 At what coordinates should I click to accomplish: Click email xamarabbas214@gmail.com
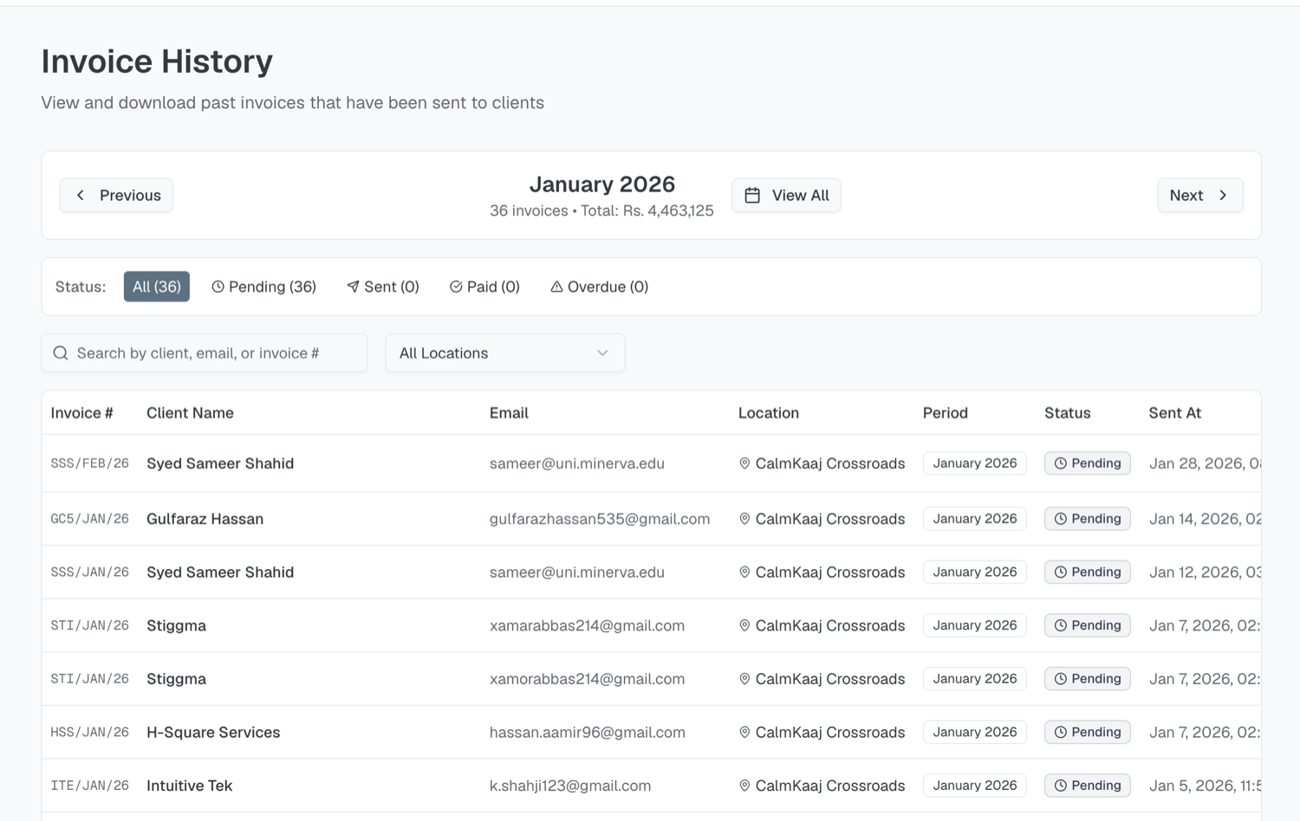(587, 625)
